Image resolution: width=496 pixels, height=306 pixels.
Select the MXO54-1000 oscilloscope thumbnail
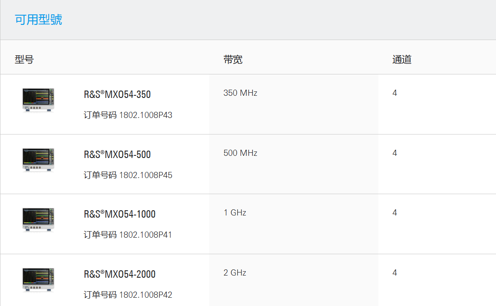click(x=38, y=219)
